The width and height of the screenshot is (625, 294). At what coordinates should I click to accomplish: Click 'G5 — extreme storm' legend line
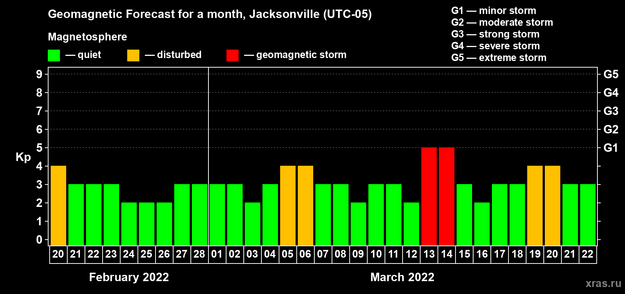(499, 58)
